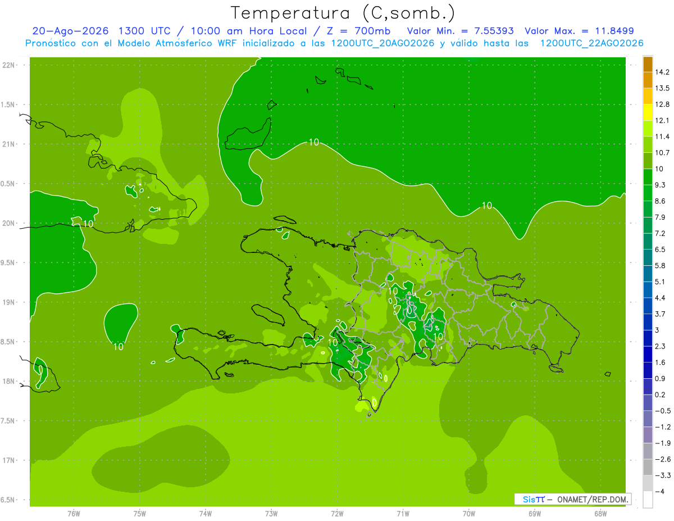Click the '76W' longitude axis label
This screenshot has width=674, height=521.
tap(74, 513)
